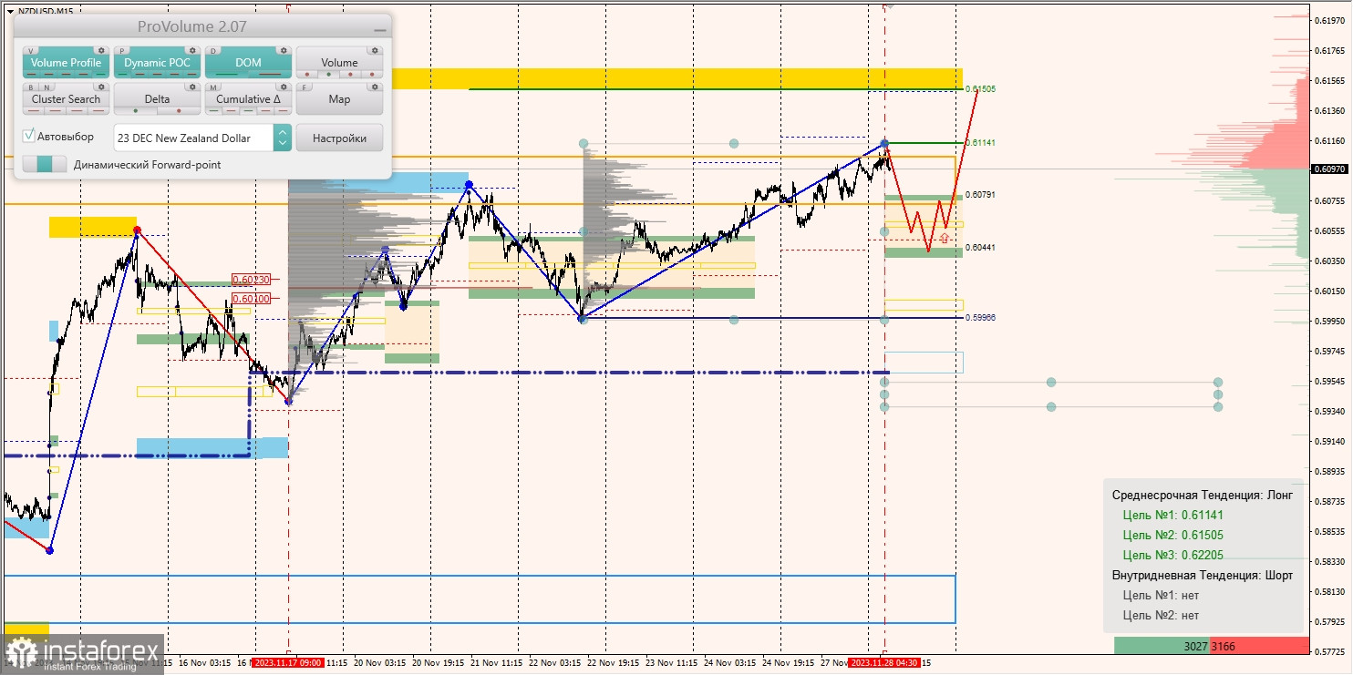Toggle Cluster Search indicator
This screenshot has width=1353, height=675.
click(66, 99)
